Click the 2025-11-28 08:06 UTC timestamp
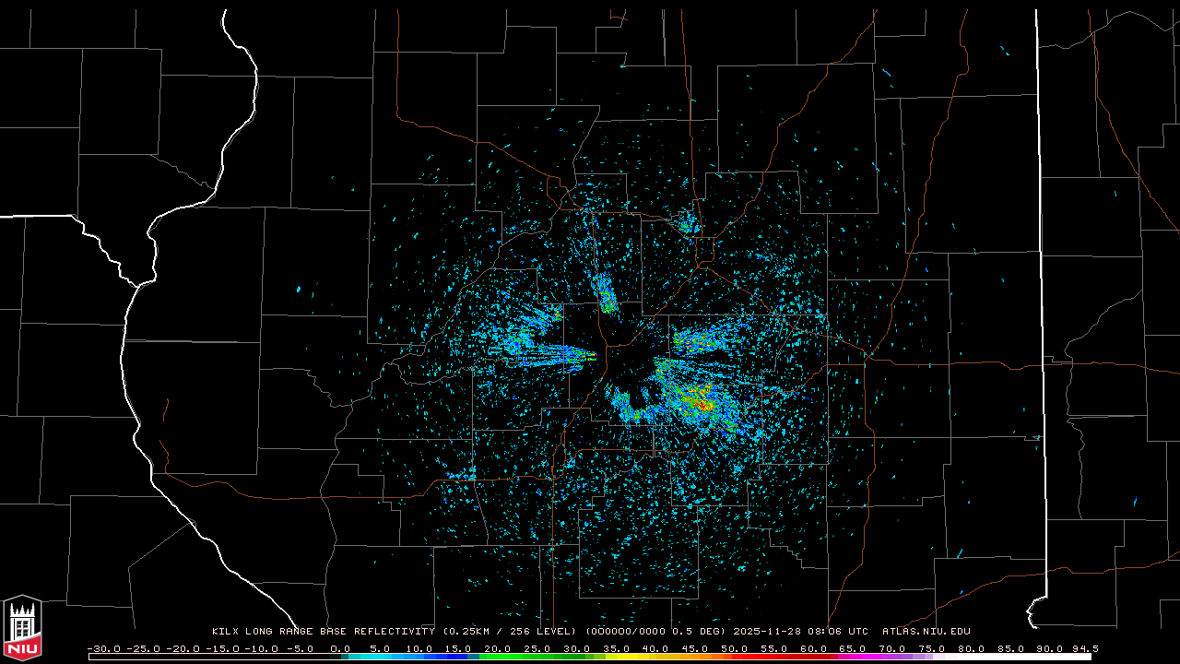This screenshot has height=664, width=1180. click(x=801, y=632)
